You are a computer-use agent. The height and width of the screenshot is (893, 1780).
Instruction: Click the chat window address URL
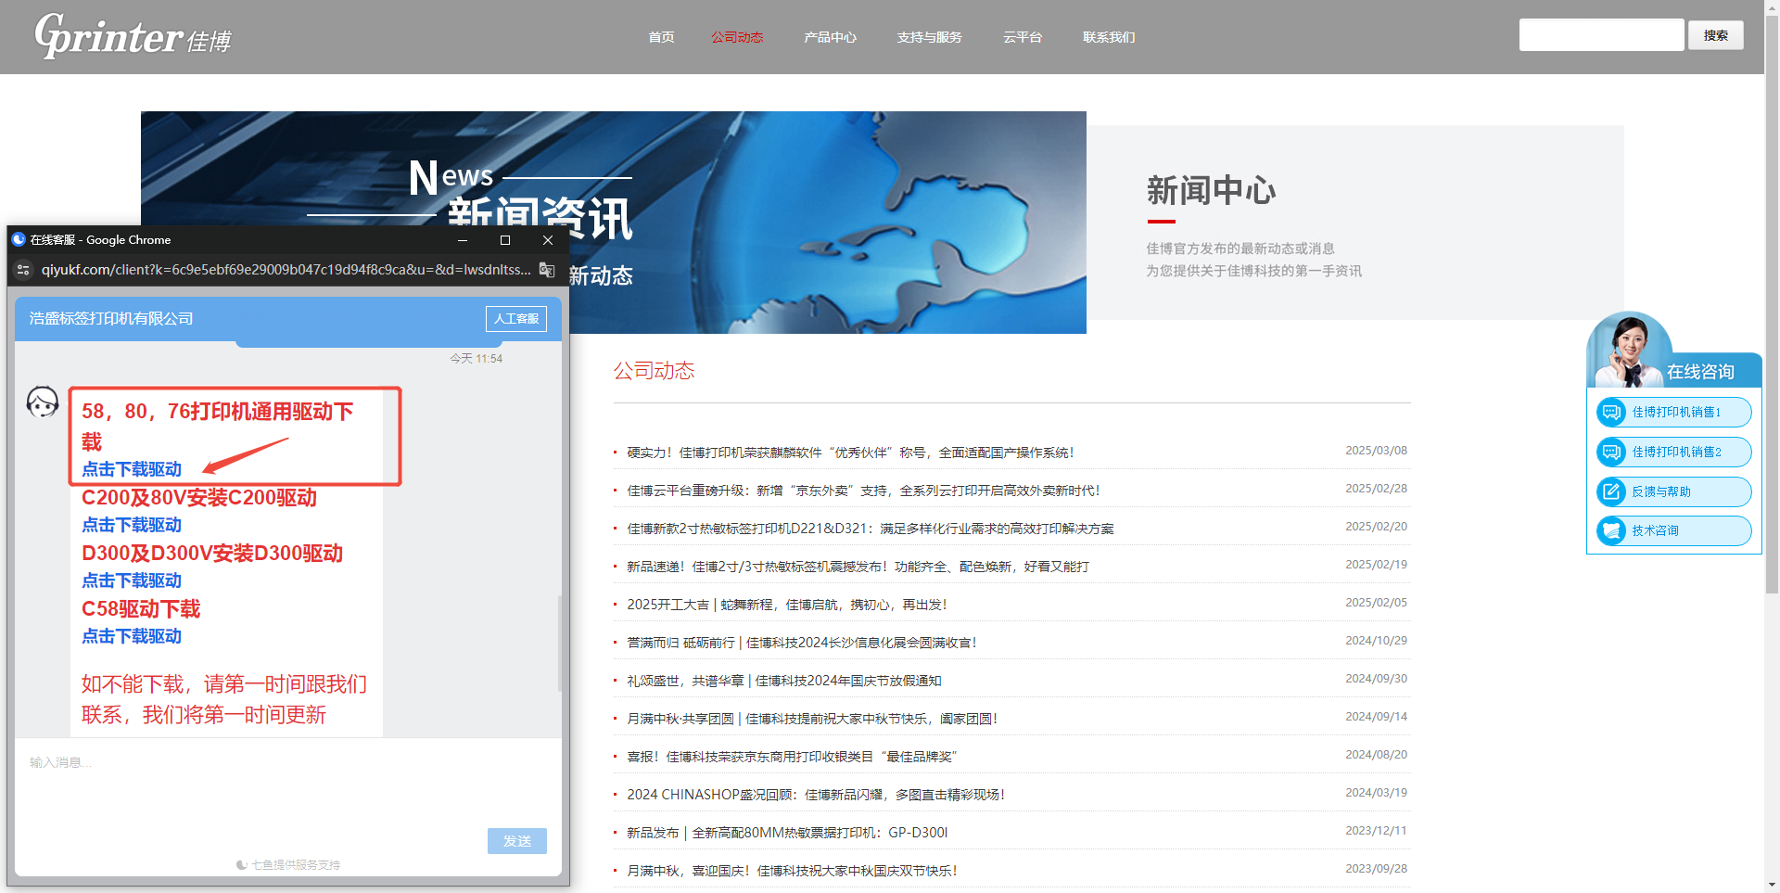[286, 270]
